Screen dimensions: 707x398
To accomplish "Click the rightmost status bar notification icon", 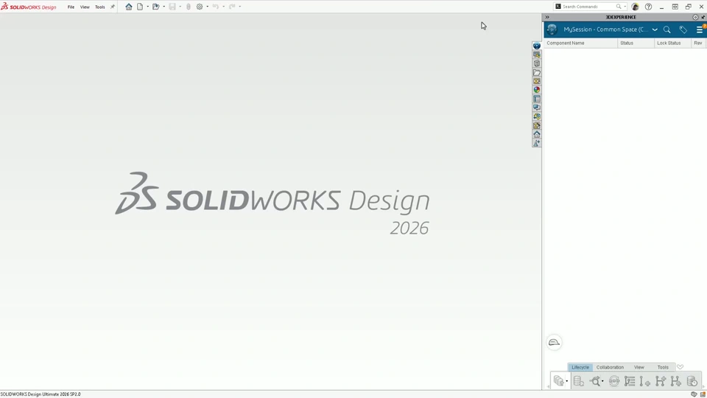I will coord(703,394).
